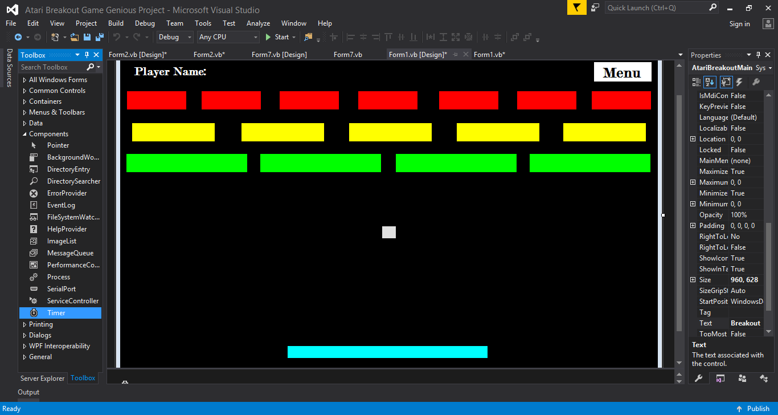Click the account avatar icon by Sign in
778x415 pixels.
click(768, 23)
